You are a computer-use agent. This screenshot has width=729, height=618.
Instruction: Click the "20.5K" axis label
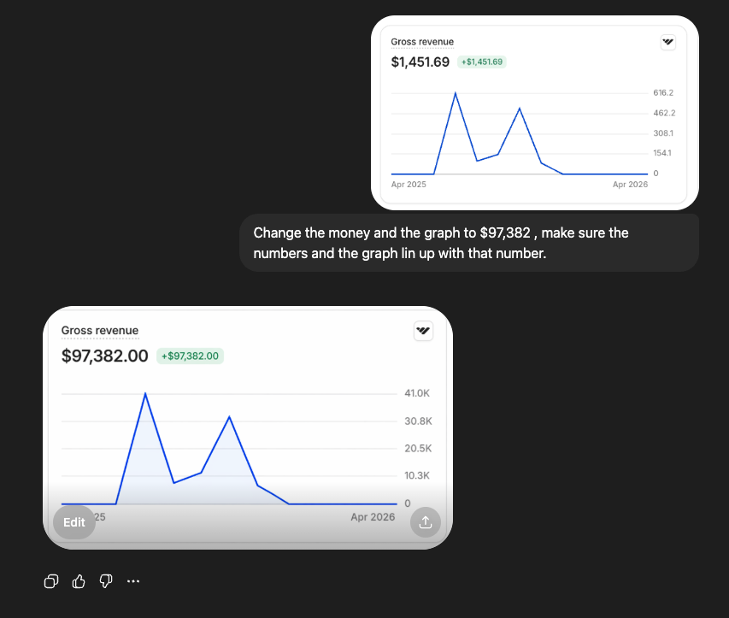(x=418, y=448)
